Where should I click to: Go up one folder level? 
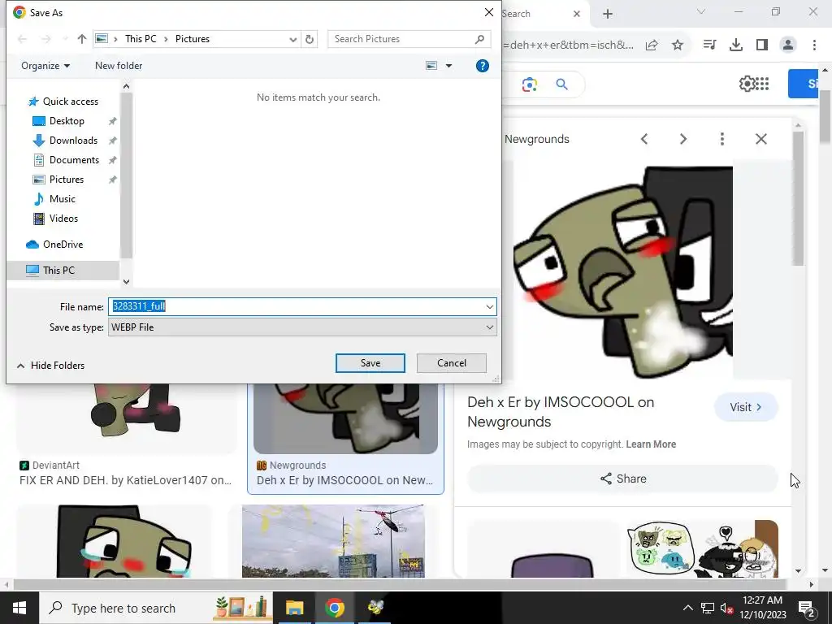[x=81, y=39]
